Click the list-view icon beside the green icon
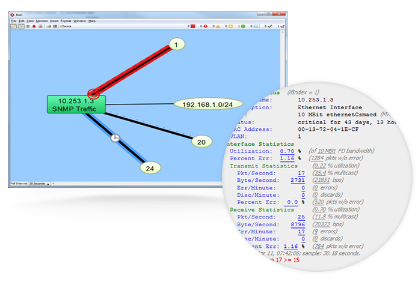418x285 pixels. point(28,26)
